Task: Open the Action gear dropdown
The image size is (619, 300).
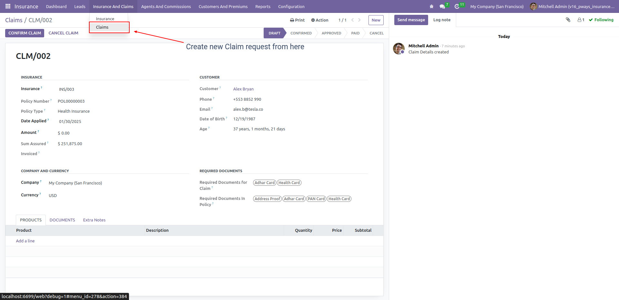Action: click(x=319, y=20)
